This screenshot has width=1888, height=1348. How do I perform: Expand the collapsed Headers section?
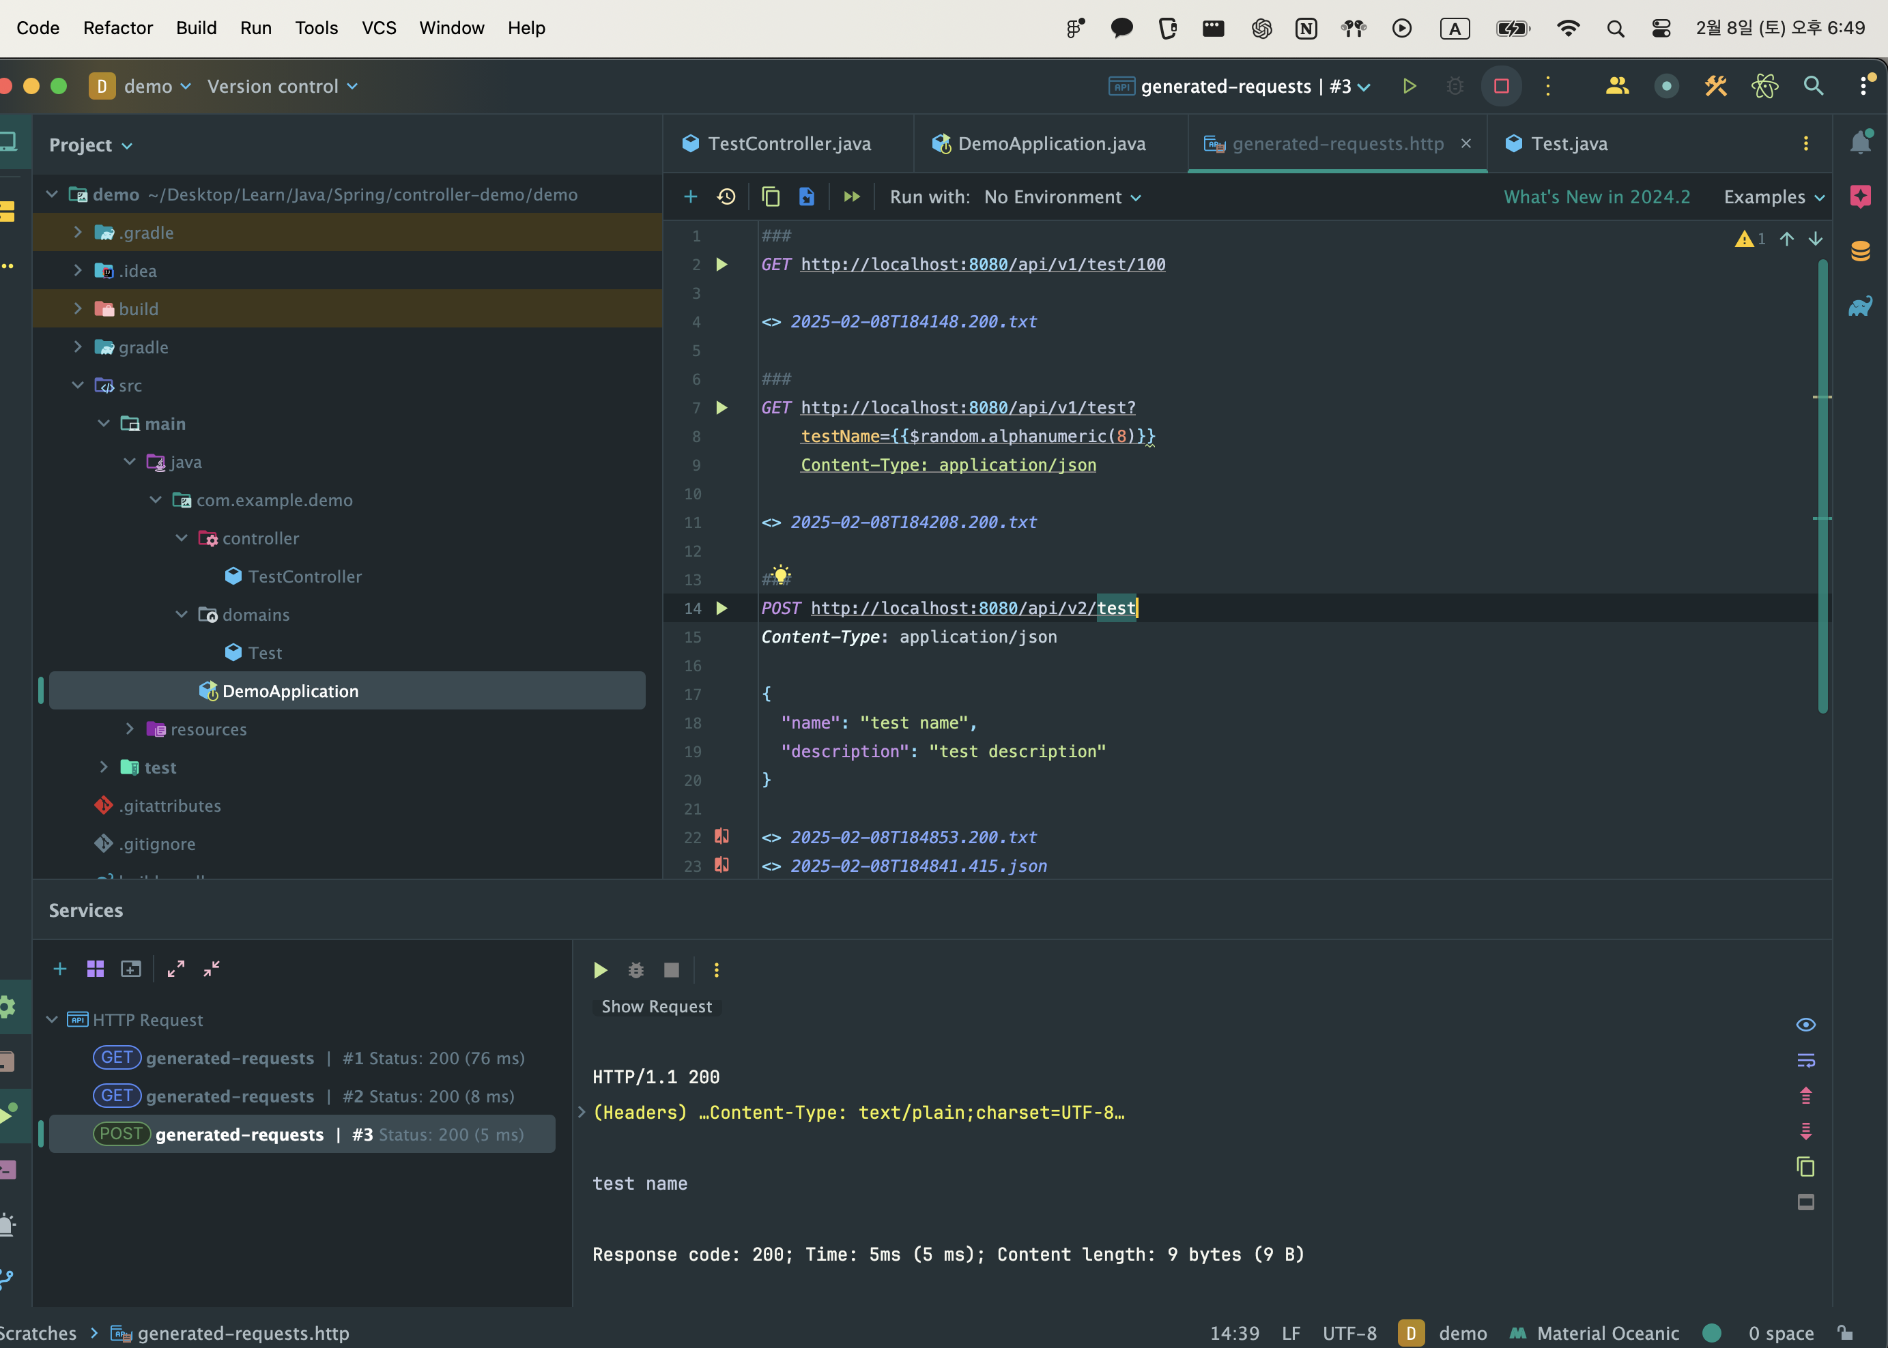[582, 1112]
